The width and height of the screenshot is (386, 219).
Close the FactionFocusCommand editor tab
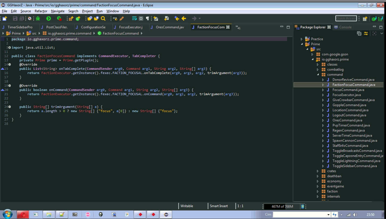[228, 27]
